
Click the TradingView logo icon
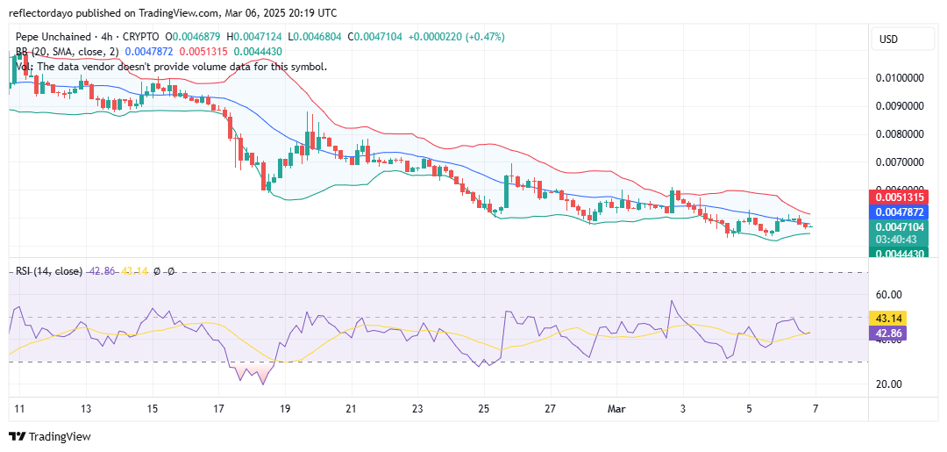(17, 437)
